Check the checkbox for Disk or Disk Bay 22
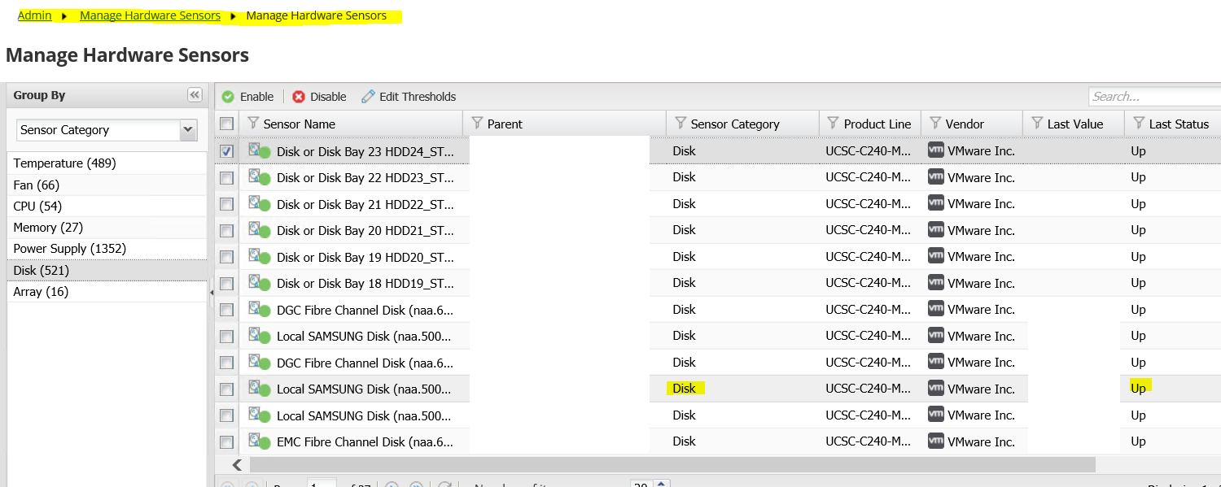This screenshot has width=1221, height=487. click(225, 177)
